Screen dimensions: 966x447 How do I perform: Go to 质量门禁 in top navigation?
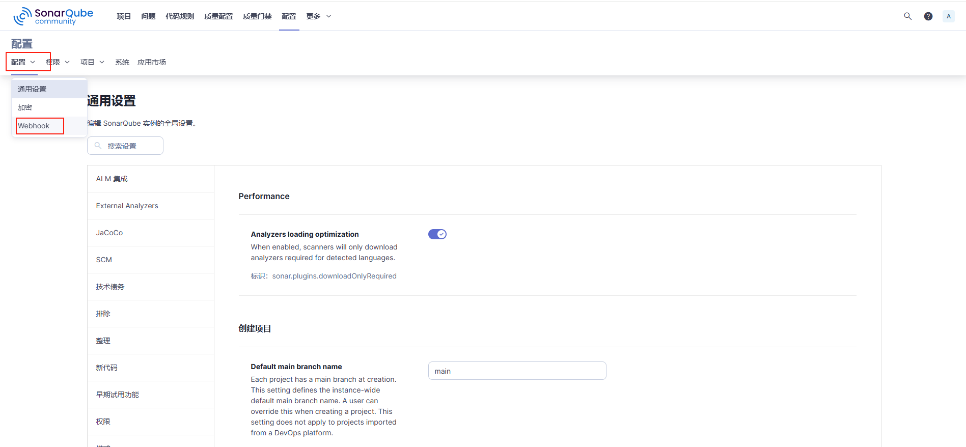point(257,16)
